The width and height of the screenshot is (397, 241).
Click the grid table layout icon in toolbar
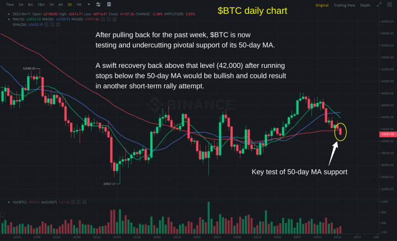coord(109,4)
